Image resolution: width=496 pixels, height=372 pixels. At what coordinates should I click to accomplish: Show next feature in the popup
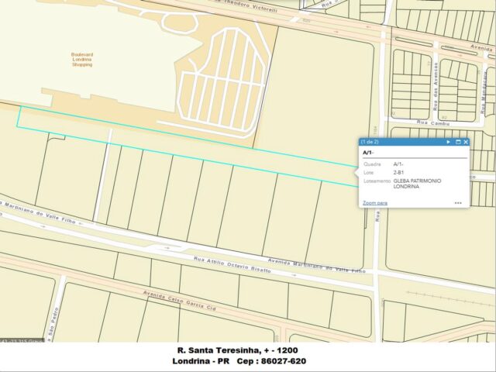tap(448, 142)
